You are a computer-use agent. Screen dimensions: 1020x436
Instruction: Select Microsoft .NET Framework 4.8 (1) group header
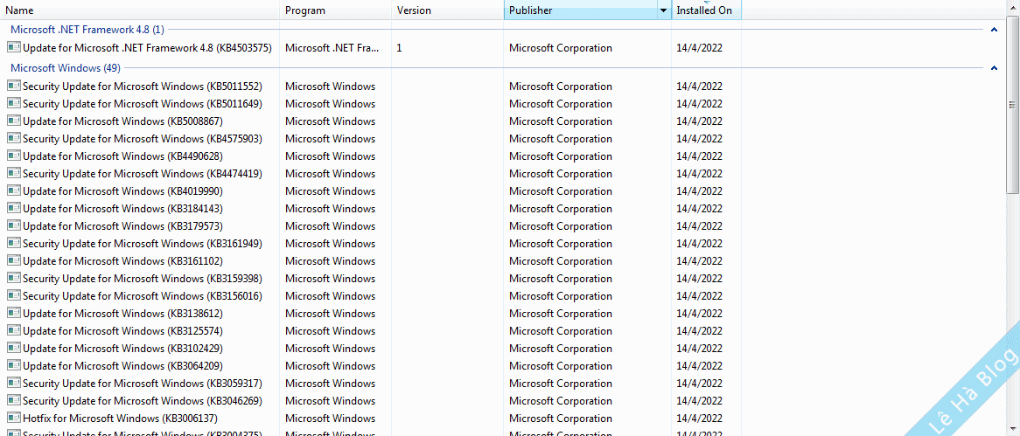(87, 29)
